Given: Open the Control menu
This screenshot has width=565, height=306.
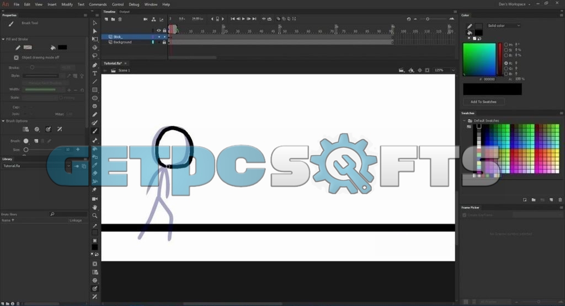Looking at the screenshot, I should pyautogui.click(x=118, y=4).
